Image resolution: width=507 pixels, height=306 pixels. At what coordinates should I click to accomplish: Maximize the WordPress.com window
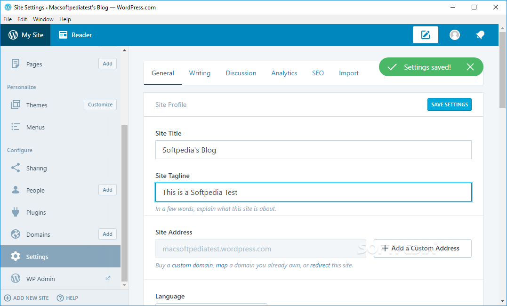tap(474, 7)
